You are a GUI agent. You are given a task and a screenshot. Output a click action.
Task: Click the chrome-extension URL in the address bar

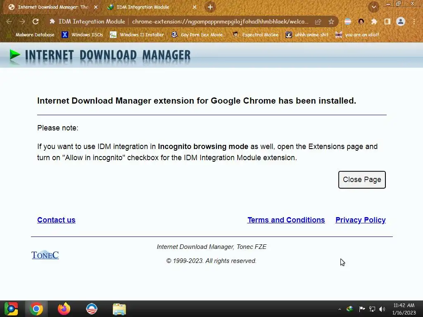[220, 21]
